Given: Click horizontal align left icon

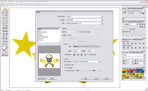Looking at the screenshot, I should (x=124, y=43).
